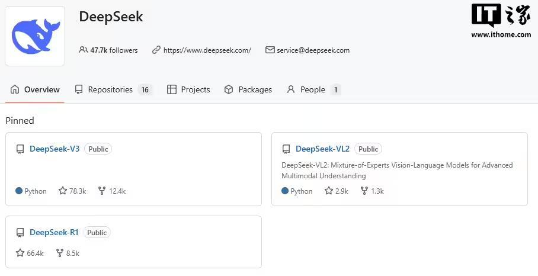538x276 pixels.
Task: Click the envelope mail icon
Action: click(x=270, y=50)
